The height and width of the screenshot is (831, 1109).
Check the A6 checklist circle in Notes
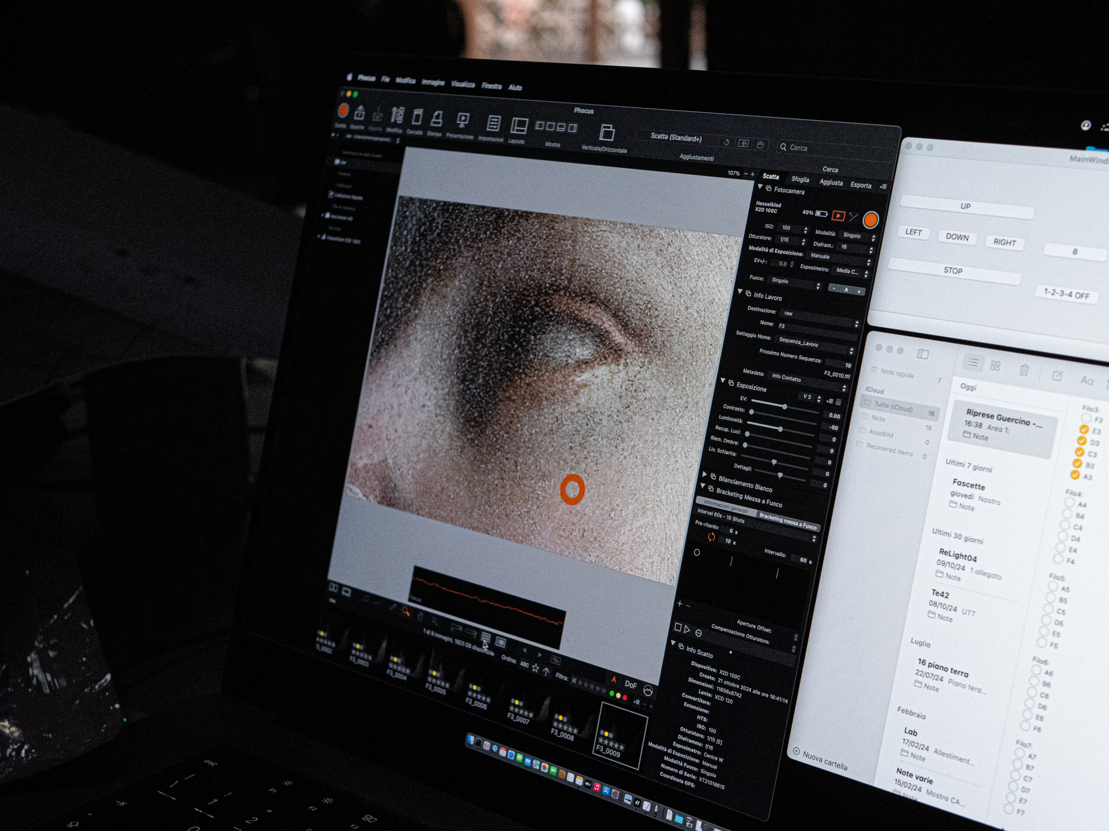coord(1036,670)
